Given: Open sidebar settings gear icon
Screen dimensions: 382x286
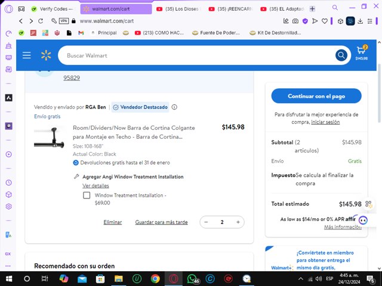Looking at the screenshot, I should 9,207.
